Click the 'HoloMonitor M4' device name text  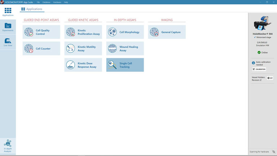(263, 34)
